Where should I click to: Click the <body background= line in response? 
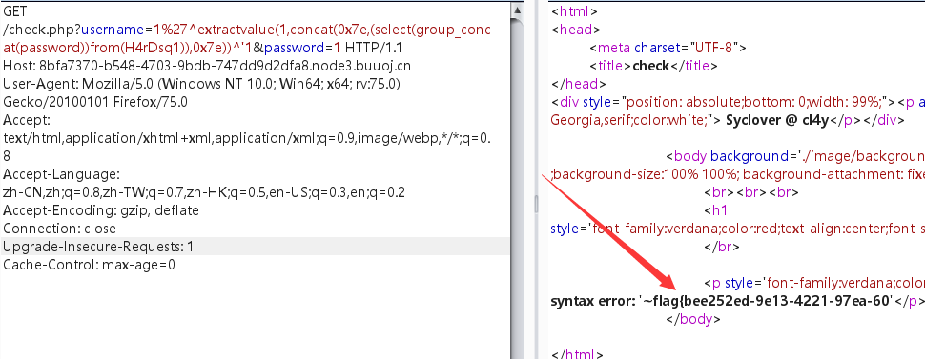tap(795, 156)
